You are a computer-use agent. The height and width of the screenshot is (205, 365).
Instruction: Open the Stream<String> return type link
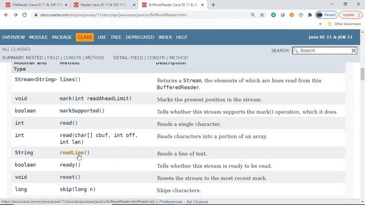pos(36,80)
